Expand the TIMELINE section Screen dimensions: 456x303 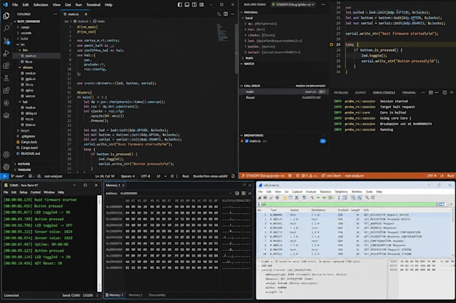[15, 170]
